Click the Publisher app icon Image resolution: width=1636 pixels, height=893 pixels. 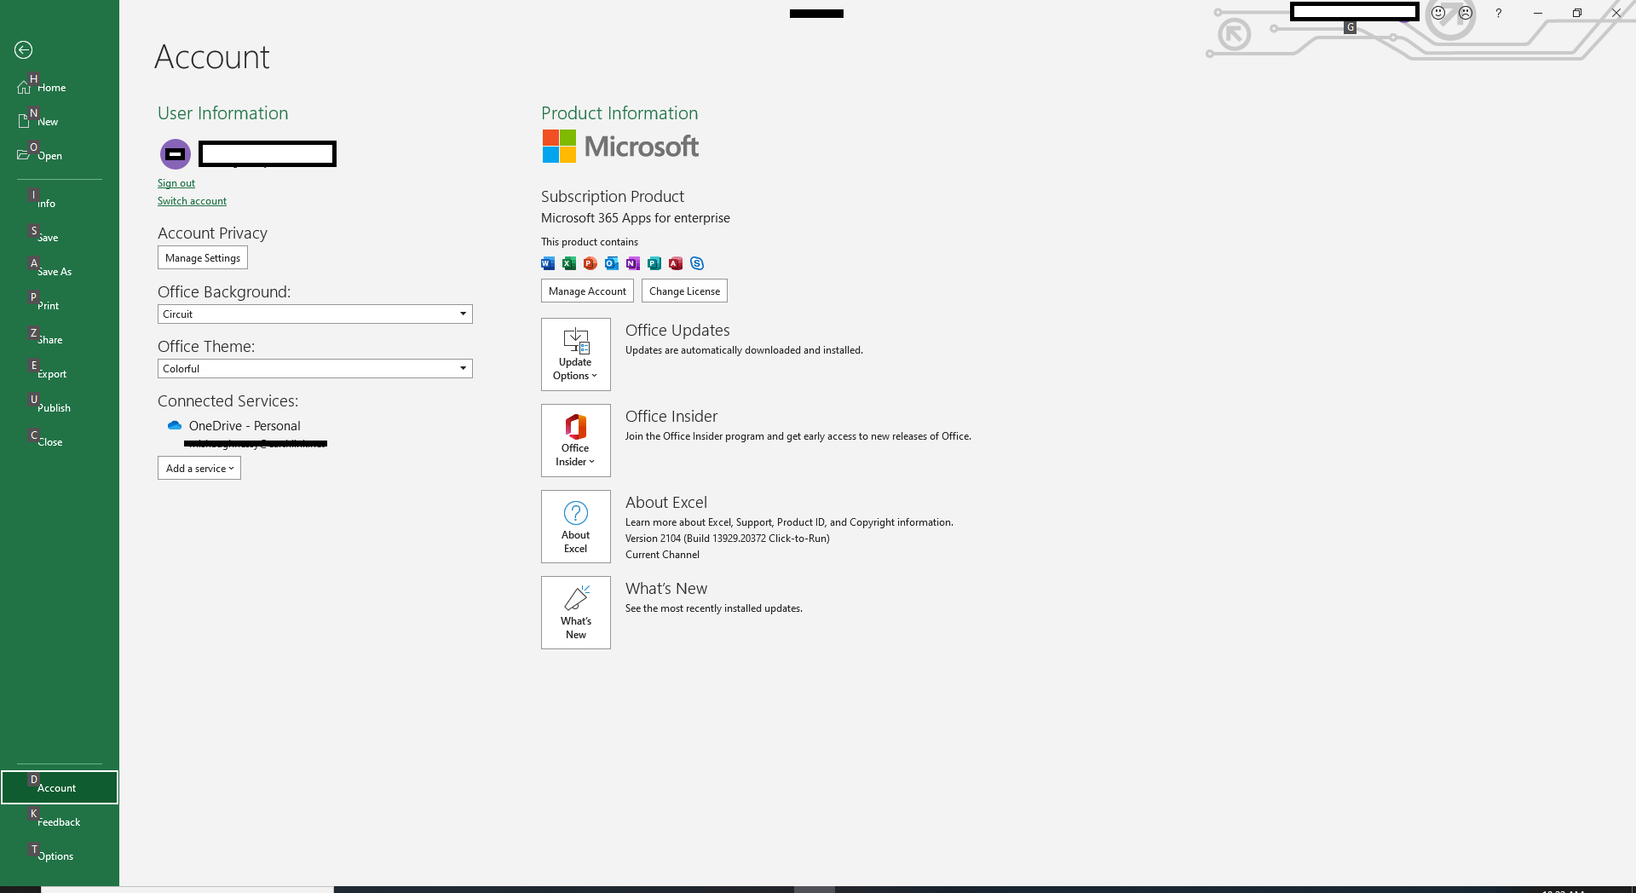(654, 263)
